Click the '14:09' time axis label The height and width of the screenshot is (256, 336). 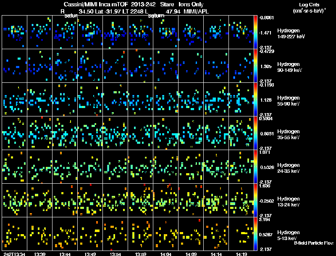click(x=191, y=254)
